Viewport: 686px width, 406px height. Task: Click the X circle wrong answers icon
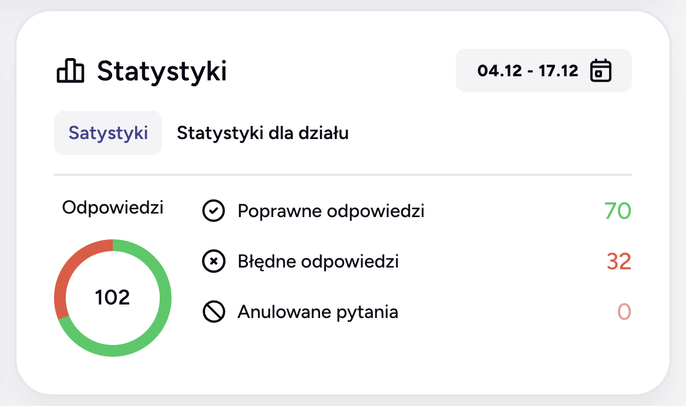(x=214, y=261)
